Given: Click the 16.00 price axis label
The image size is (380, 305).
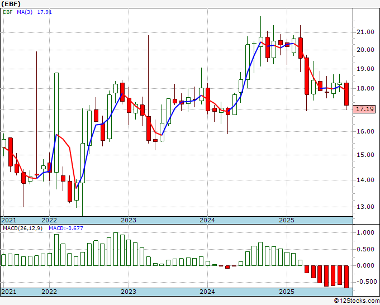Looking at the screenshot, I should tap(365, 131).
